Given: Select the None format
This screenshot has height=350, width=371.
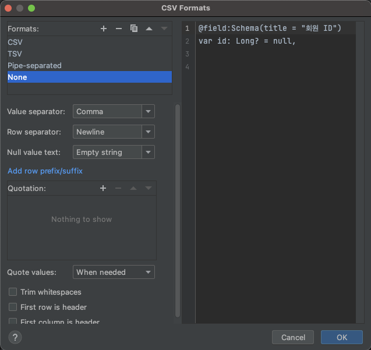Looking at the screenshot, I should point(90,77).
